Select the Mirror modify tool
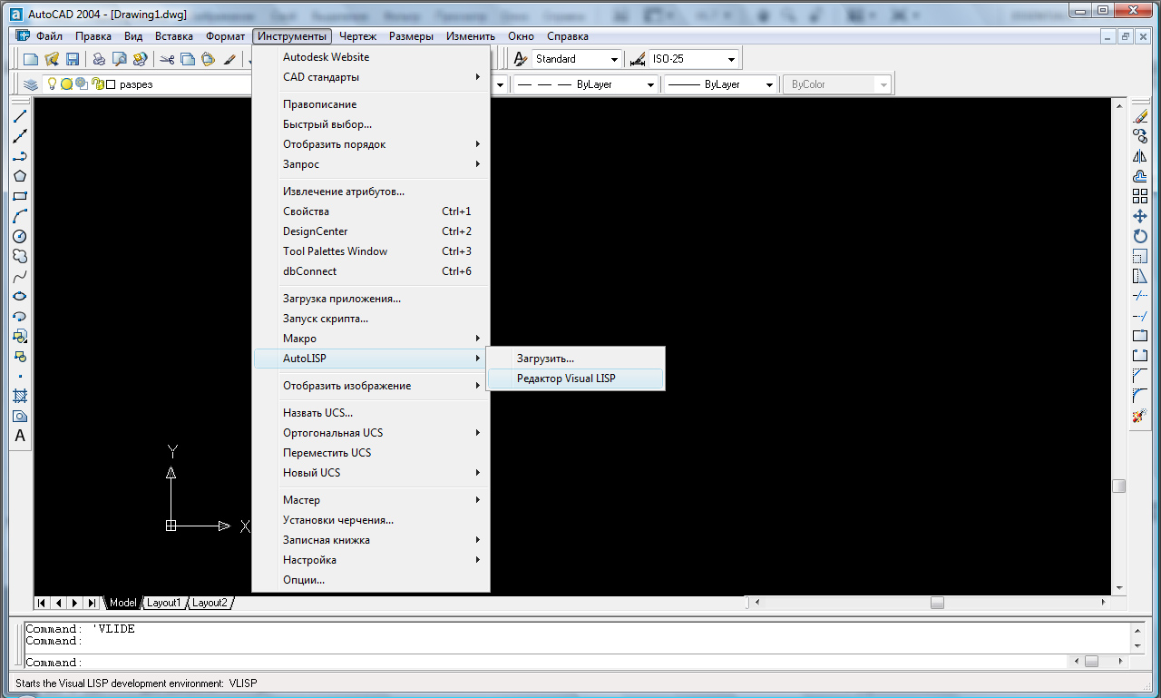1161x698 pixels. pos(1140,156)
